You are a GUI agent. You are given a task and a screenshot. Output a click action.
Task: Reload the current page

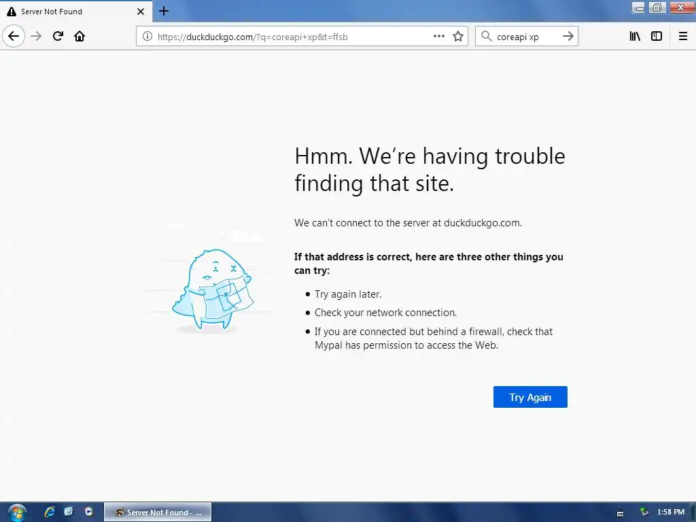[x=58, y=36]
